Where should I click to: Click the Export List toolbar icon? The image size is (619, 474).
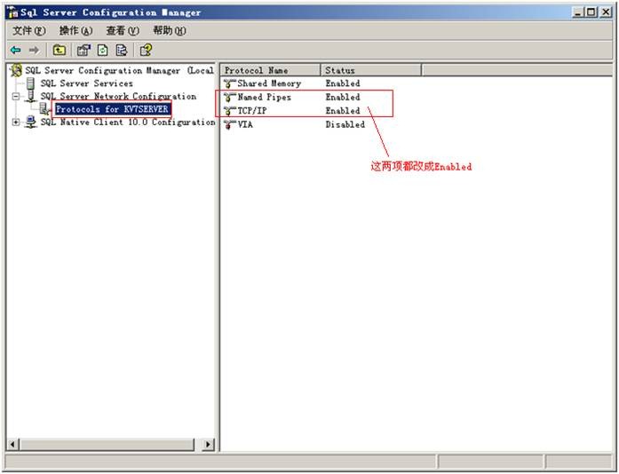(122, 50)
